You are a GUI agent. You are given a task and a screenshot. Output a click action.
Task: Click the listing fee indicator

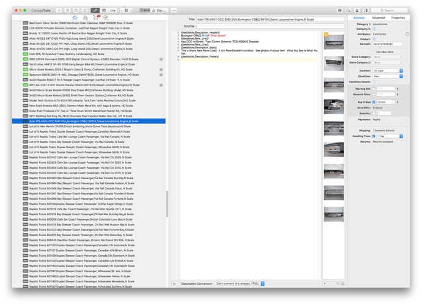click(145, 10)
